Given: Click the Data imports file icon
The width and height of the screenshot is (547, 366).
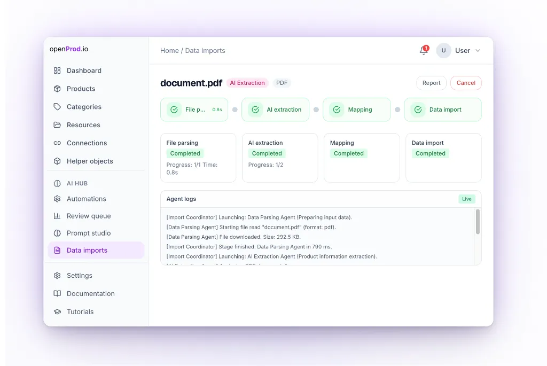Looking at the screenshot, I should [x=57, y=250].
